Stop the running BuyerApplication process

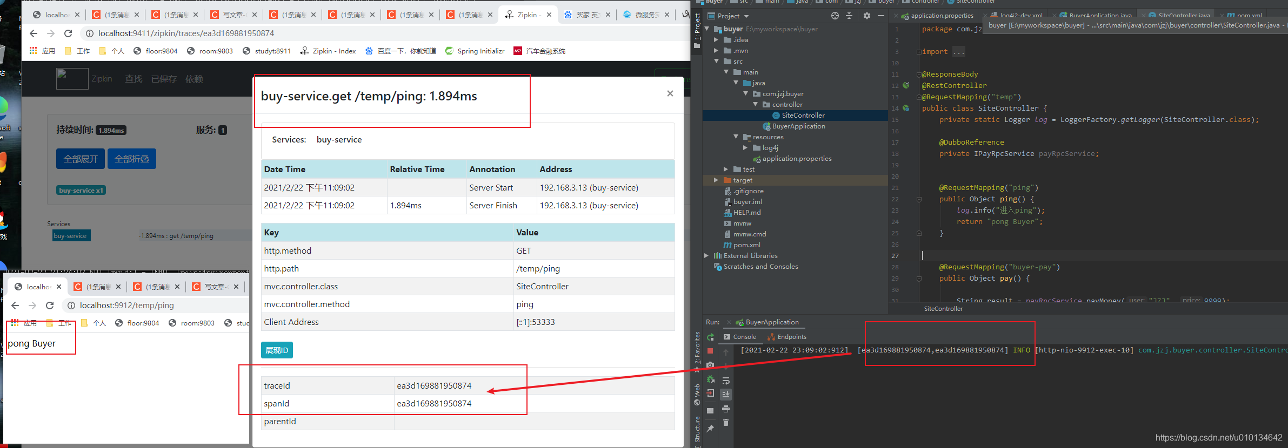click(710, 351)
